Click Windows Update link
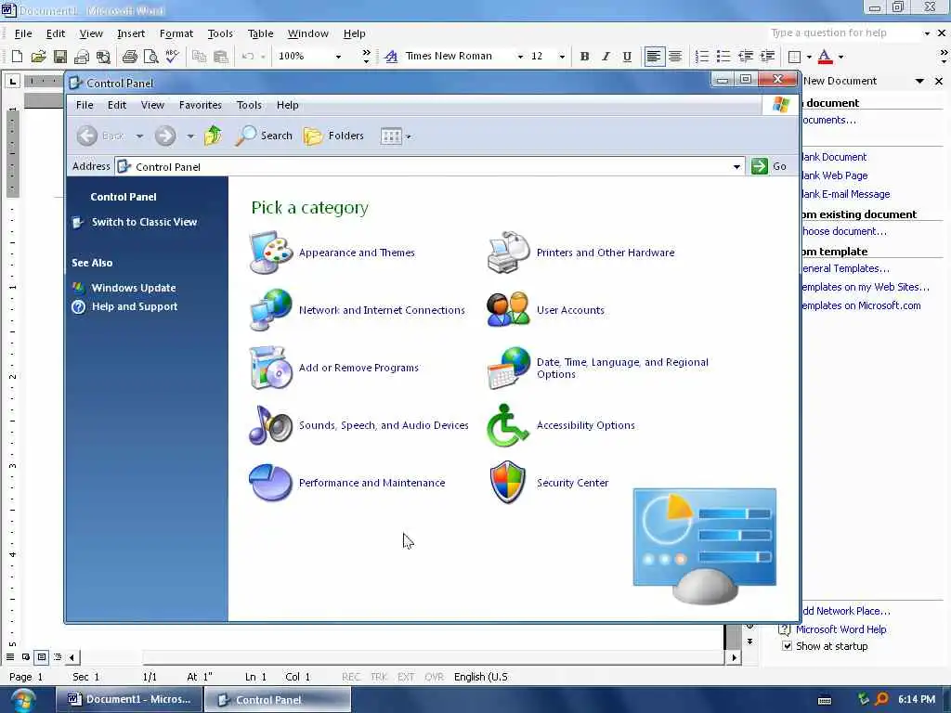 [x=134, y=288]
